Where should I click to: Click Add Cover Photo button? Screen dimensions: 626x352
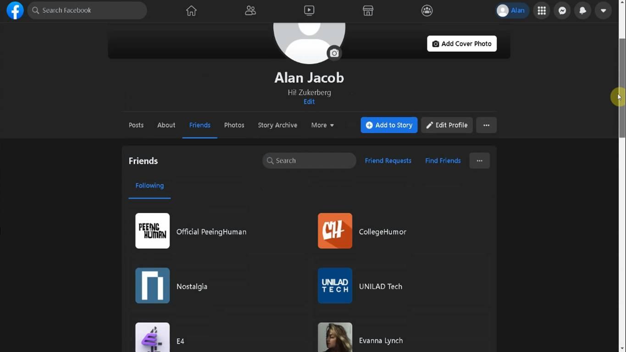coord(462,44)
